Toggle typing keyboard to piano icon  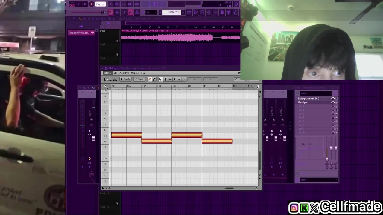pos(111,12)
